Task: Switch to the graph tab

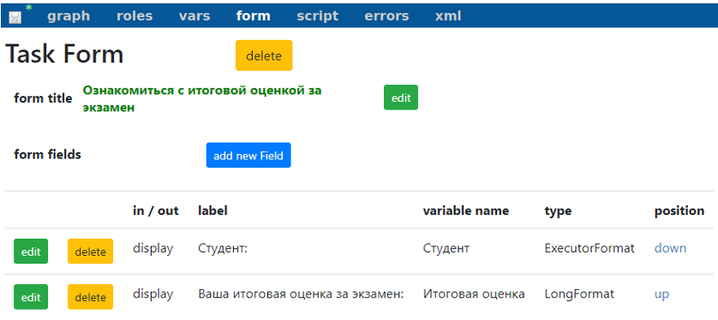Action: (x=69, y=16)
